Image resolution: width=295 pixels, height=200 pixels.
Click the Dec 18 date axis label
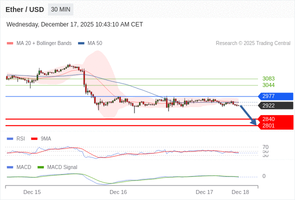tap(240, 192)
